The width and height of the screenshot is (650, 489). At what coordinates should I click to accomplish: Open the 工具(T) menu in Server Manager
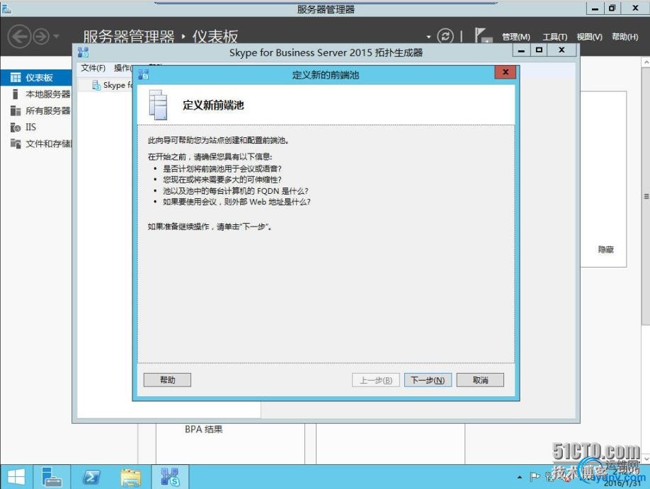coord(555,37)
